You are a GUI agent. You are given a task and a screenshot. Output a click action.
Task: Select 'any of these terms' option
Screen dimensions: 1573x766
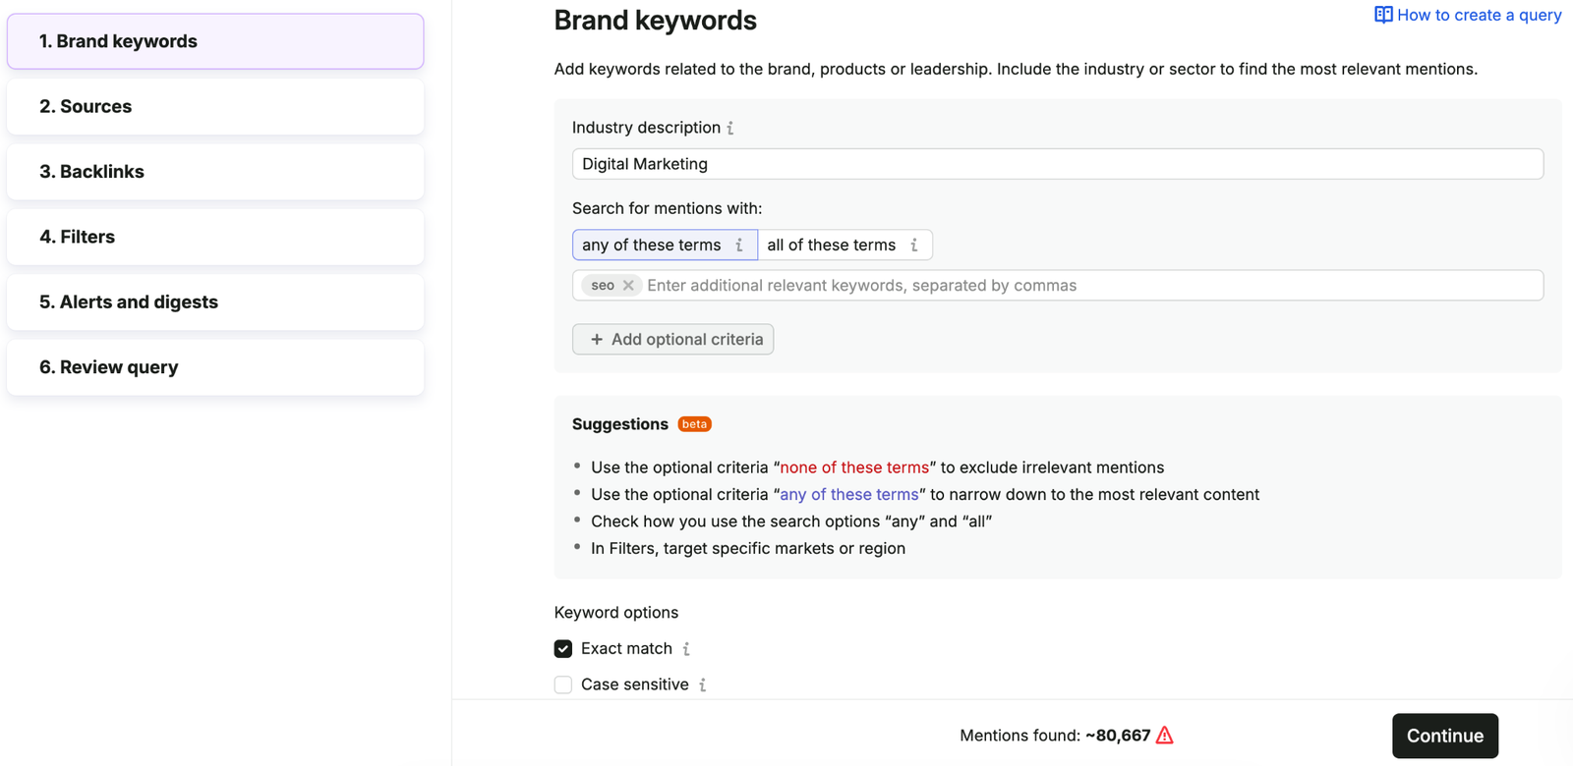click(665, 245)
